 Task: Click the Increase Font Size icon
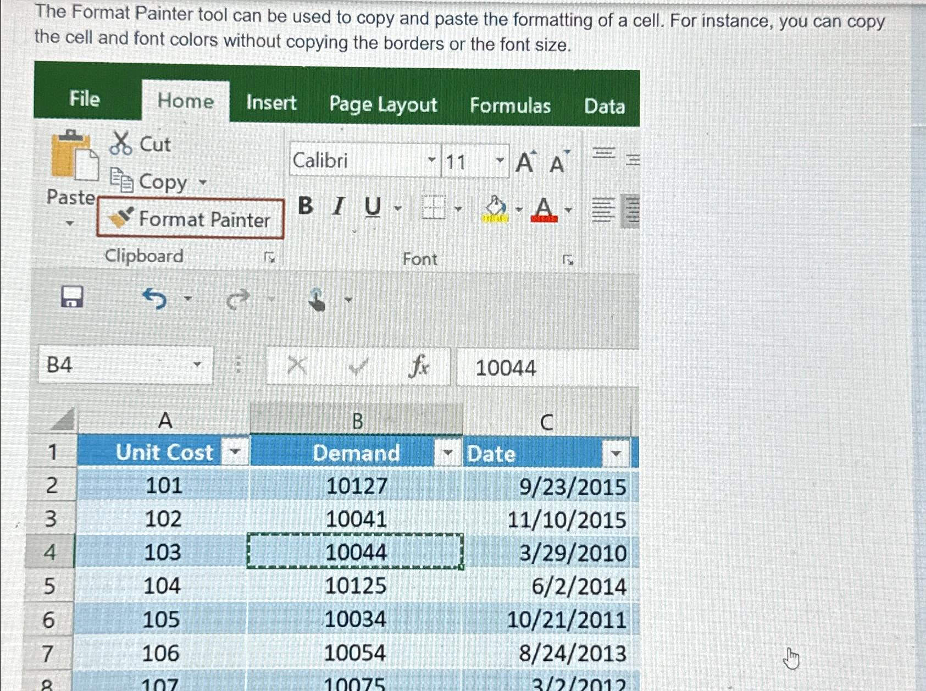click(525, 161)
